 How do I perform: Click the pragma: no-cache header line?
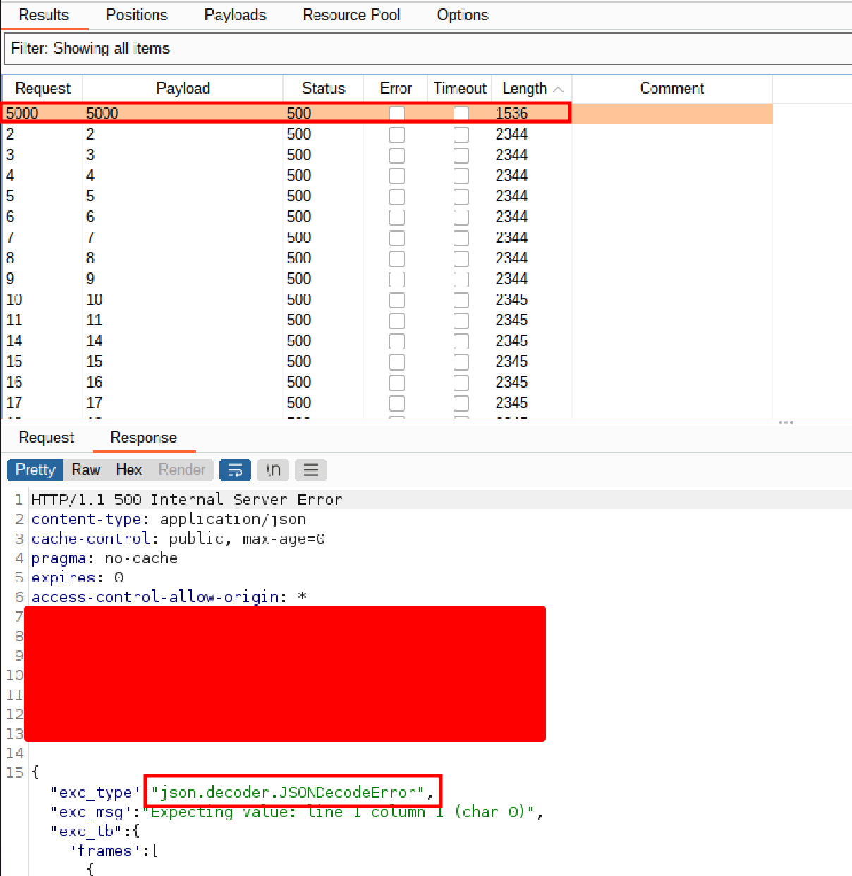[x=104, y=558]
